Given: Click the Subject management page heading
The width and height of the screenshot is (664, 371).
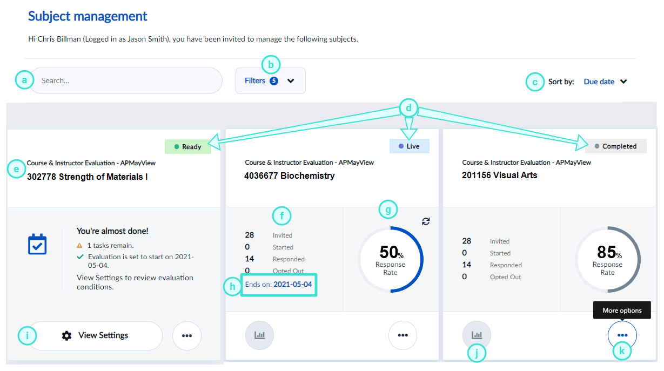Looking at the screenshot, I should click(88, 16).
